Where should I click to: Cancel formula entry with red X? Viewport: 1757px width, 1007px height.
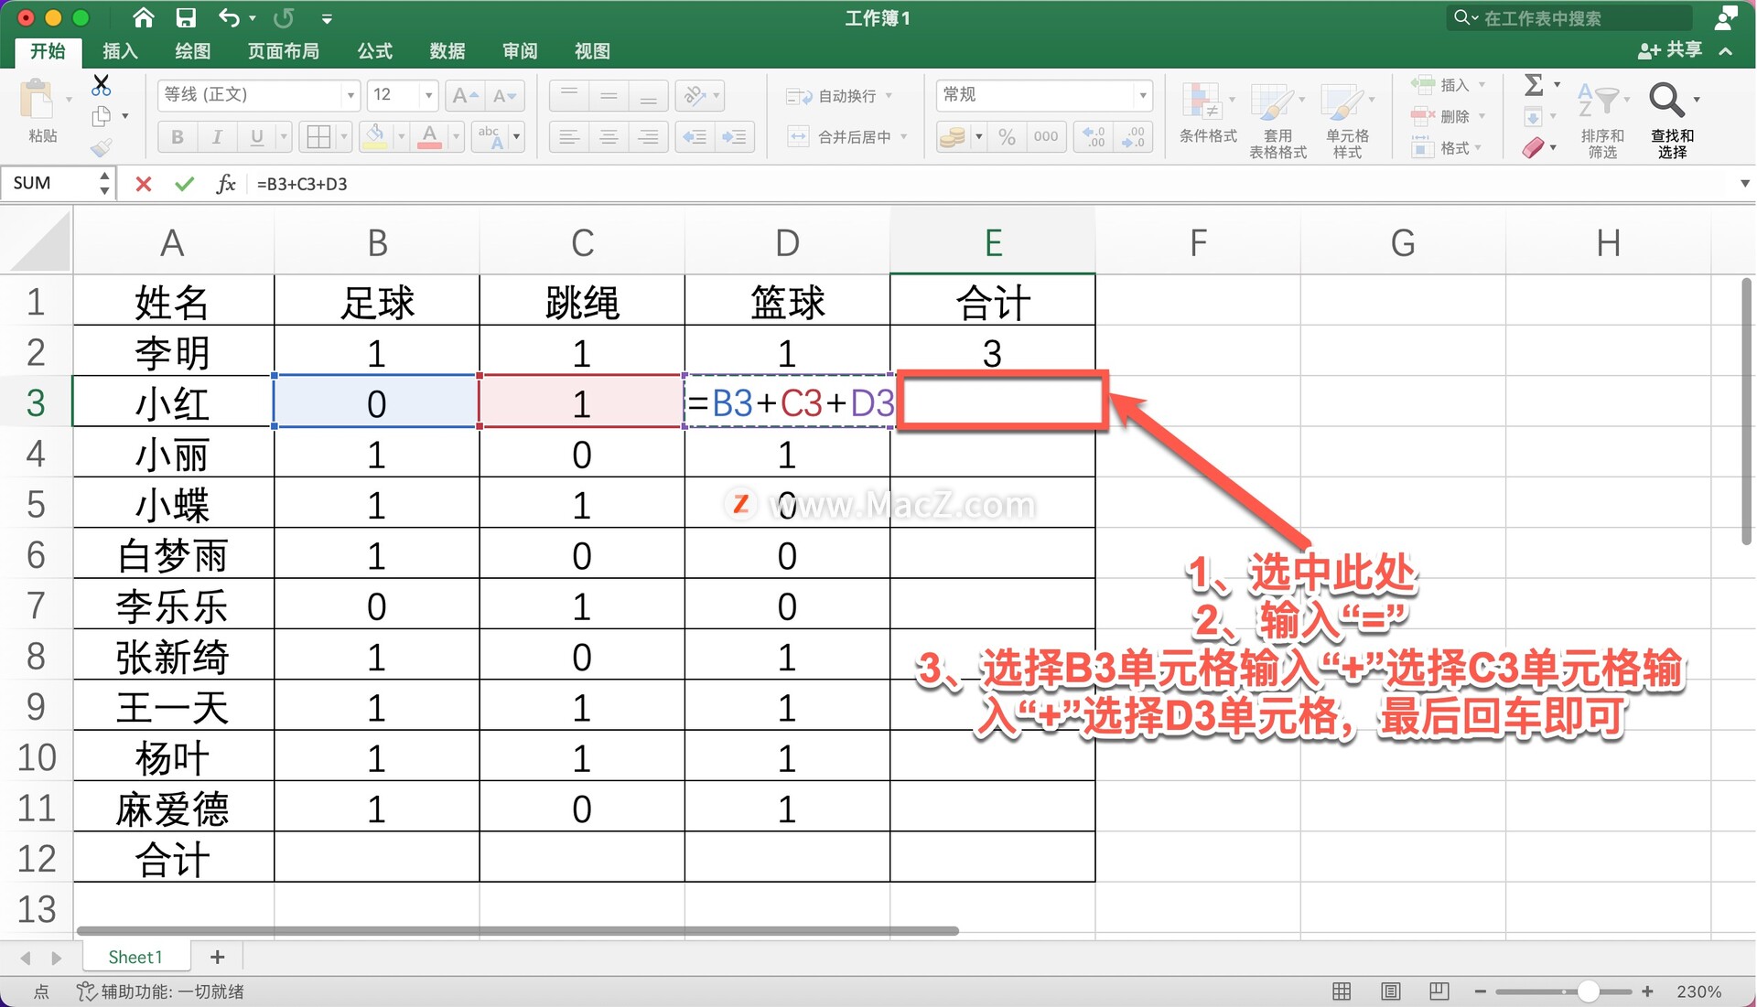point(144,184)
